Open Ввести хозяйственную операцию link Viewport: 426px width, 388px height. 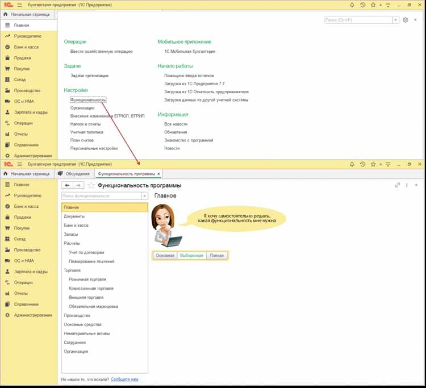pyautogui.click(x=101, y=51)
